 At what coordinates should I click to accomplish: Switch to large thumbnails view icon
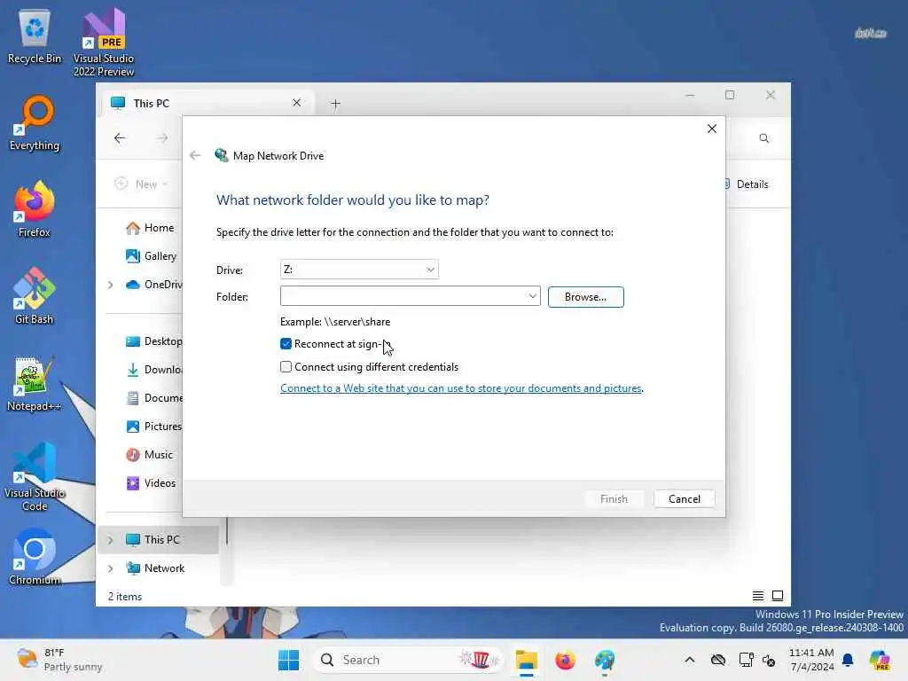pos(778,596)
